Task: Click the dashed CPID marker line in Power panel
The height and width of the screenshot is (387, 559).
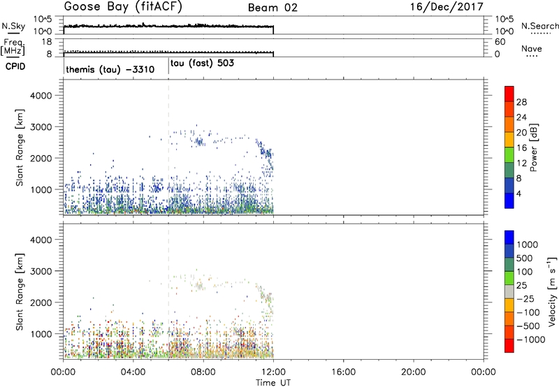Action: click(168, 147)
